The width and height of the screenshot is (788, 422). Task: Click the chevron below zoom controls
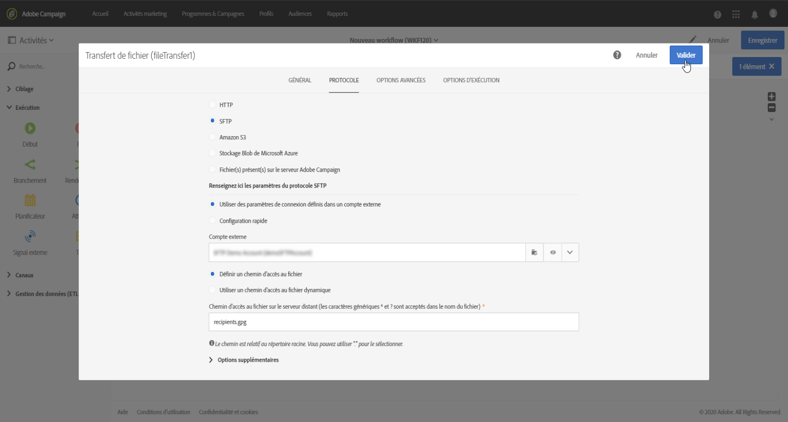(x=771, y=119)
